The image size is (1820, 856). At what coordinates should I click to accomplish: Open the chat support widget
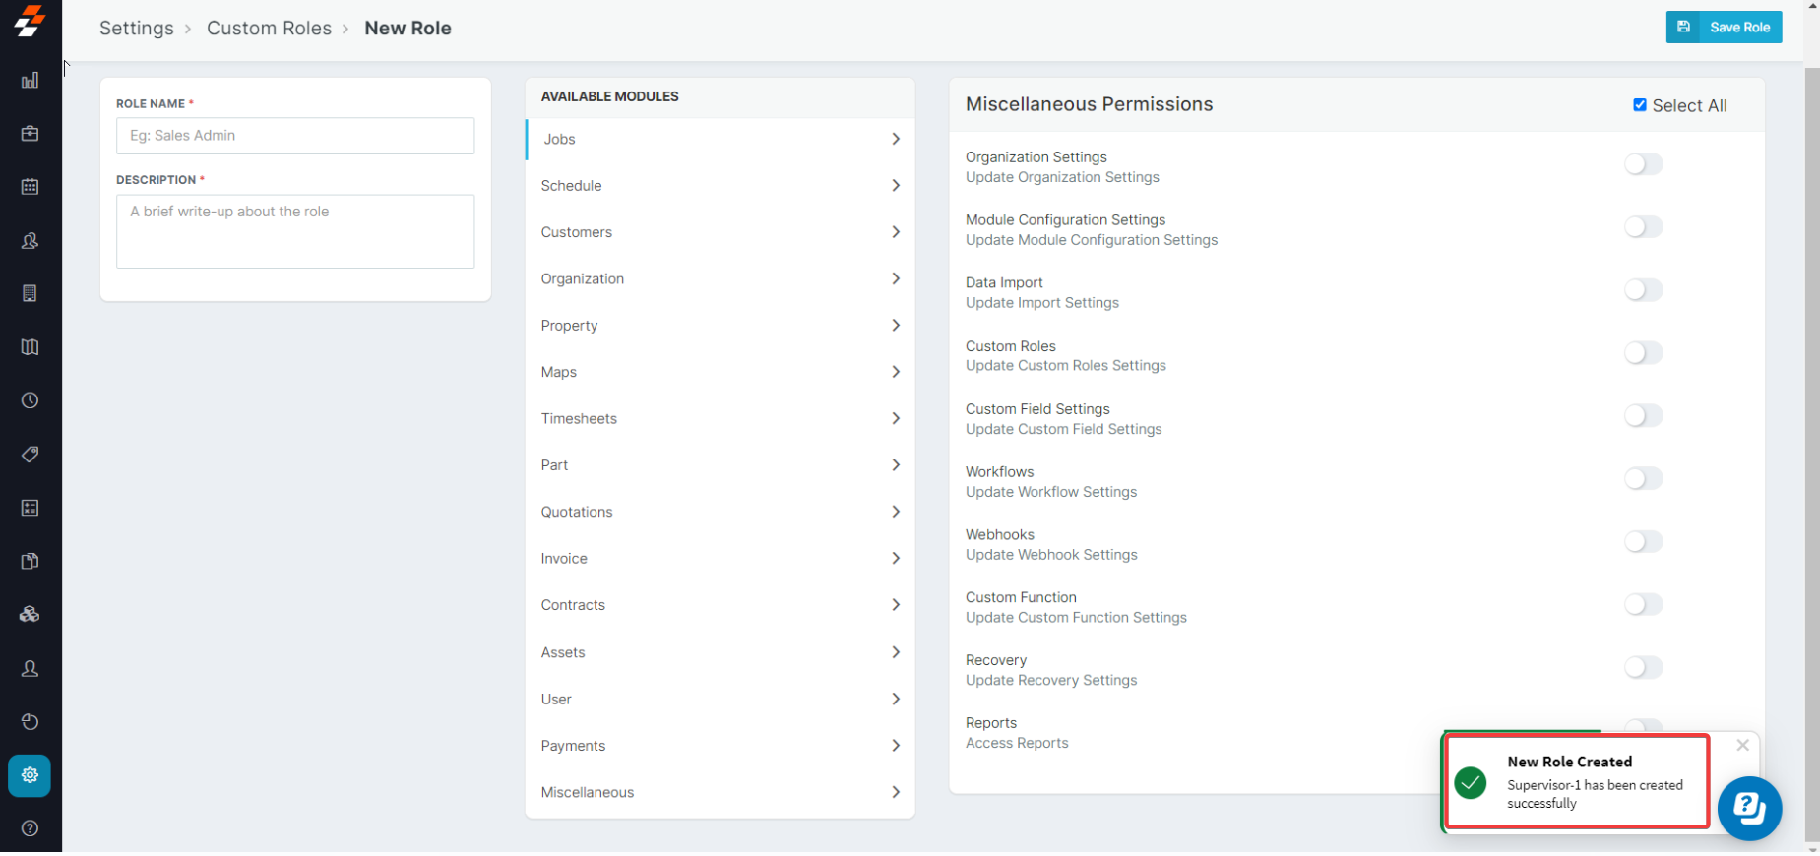[x=1749, y=808]
